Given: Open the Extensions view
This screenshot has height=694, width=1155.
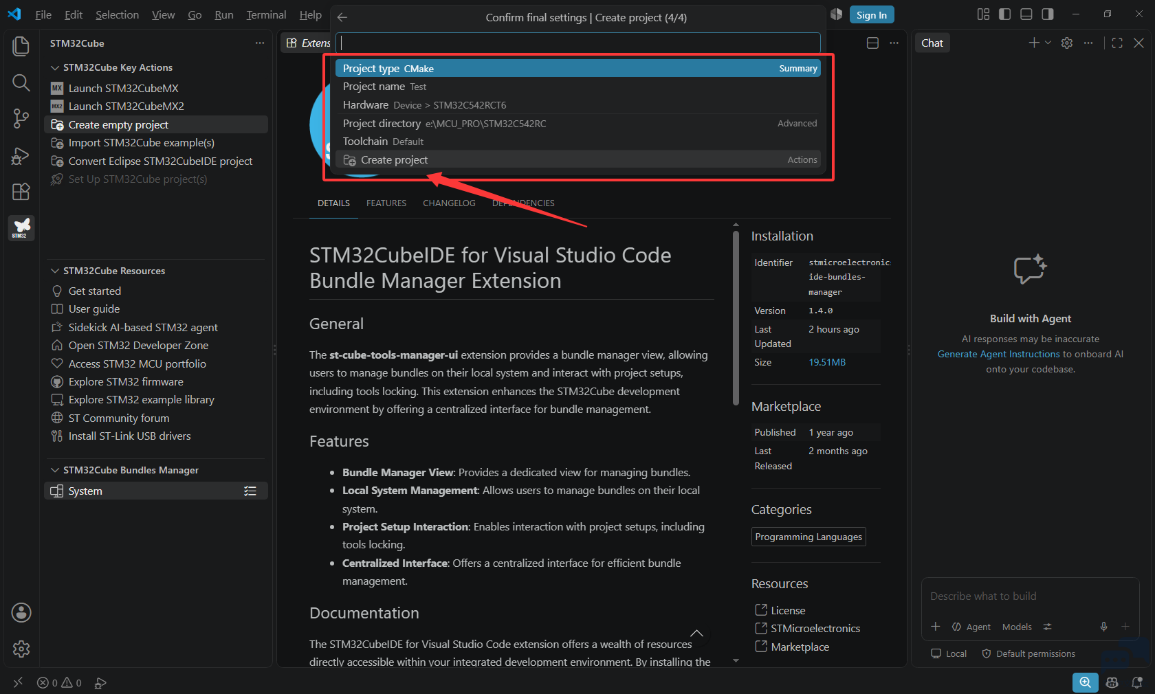Looking at the screenshot, I should point(21,192).
